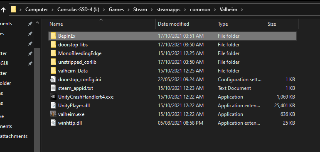The width and height of the screenshot is (320, 152).
Task: Click the pin icon beside GUI sidebar item
Action: point(30,63)
